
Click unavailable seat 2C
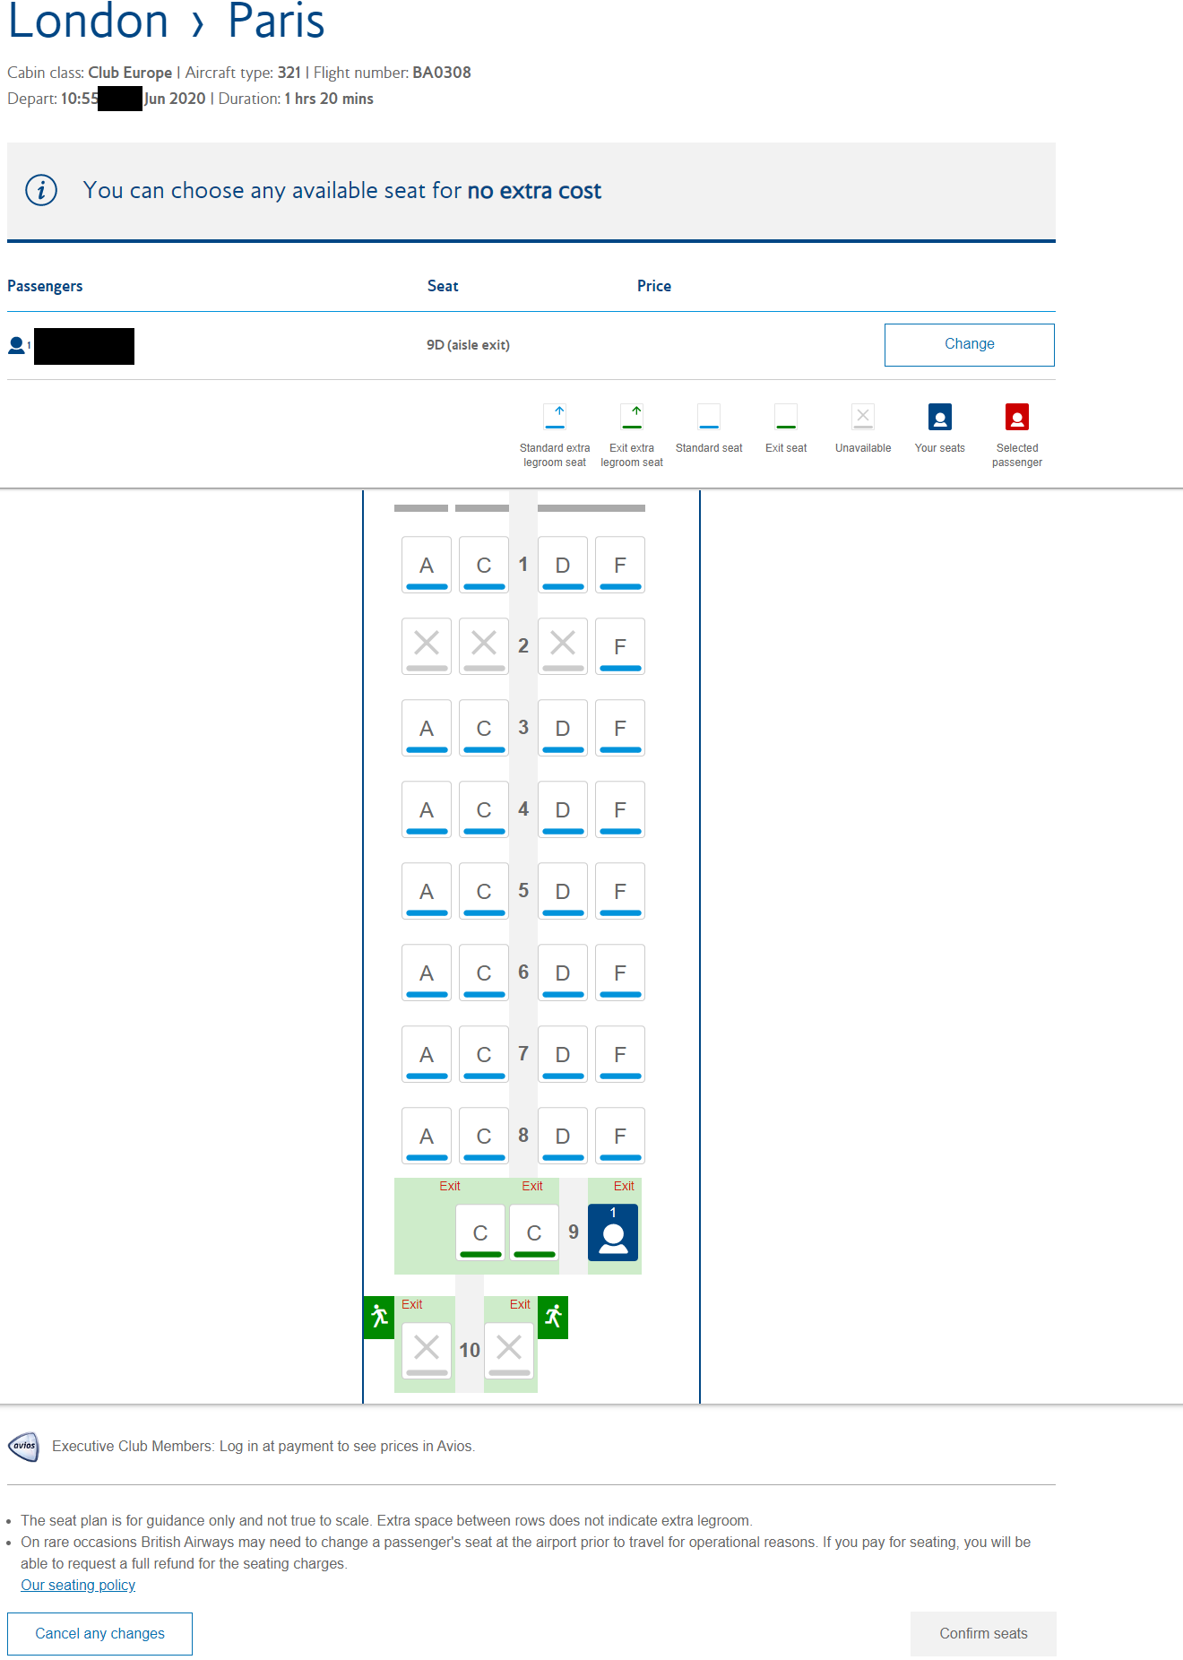point(484,646)
